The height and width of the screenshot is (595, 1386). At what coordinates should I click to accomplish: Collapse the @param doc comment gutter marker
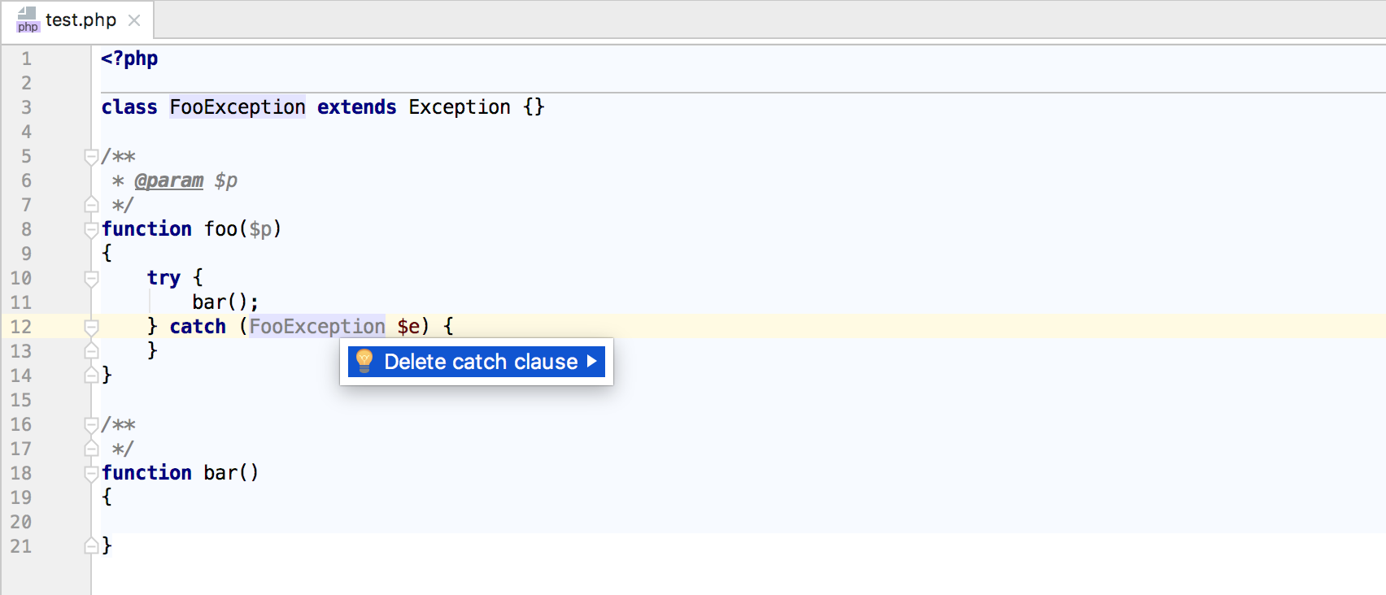point(91,156)
